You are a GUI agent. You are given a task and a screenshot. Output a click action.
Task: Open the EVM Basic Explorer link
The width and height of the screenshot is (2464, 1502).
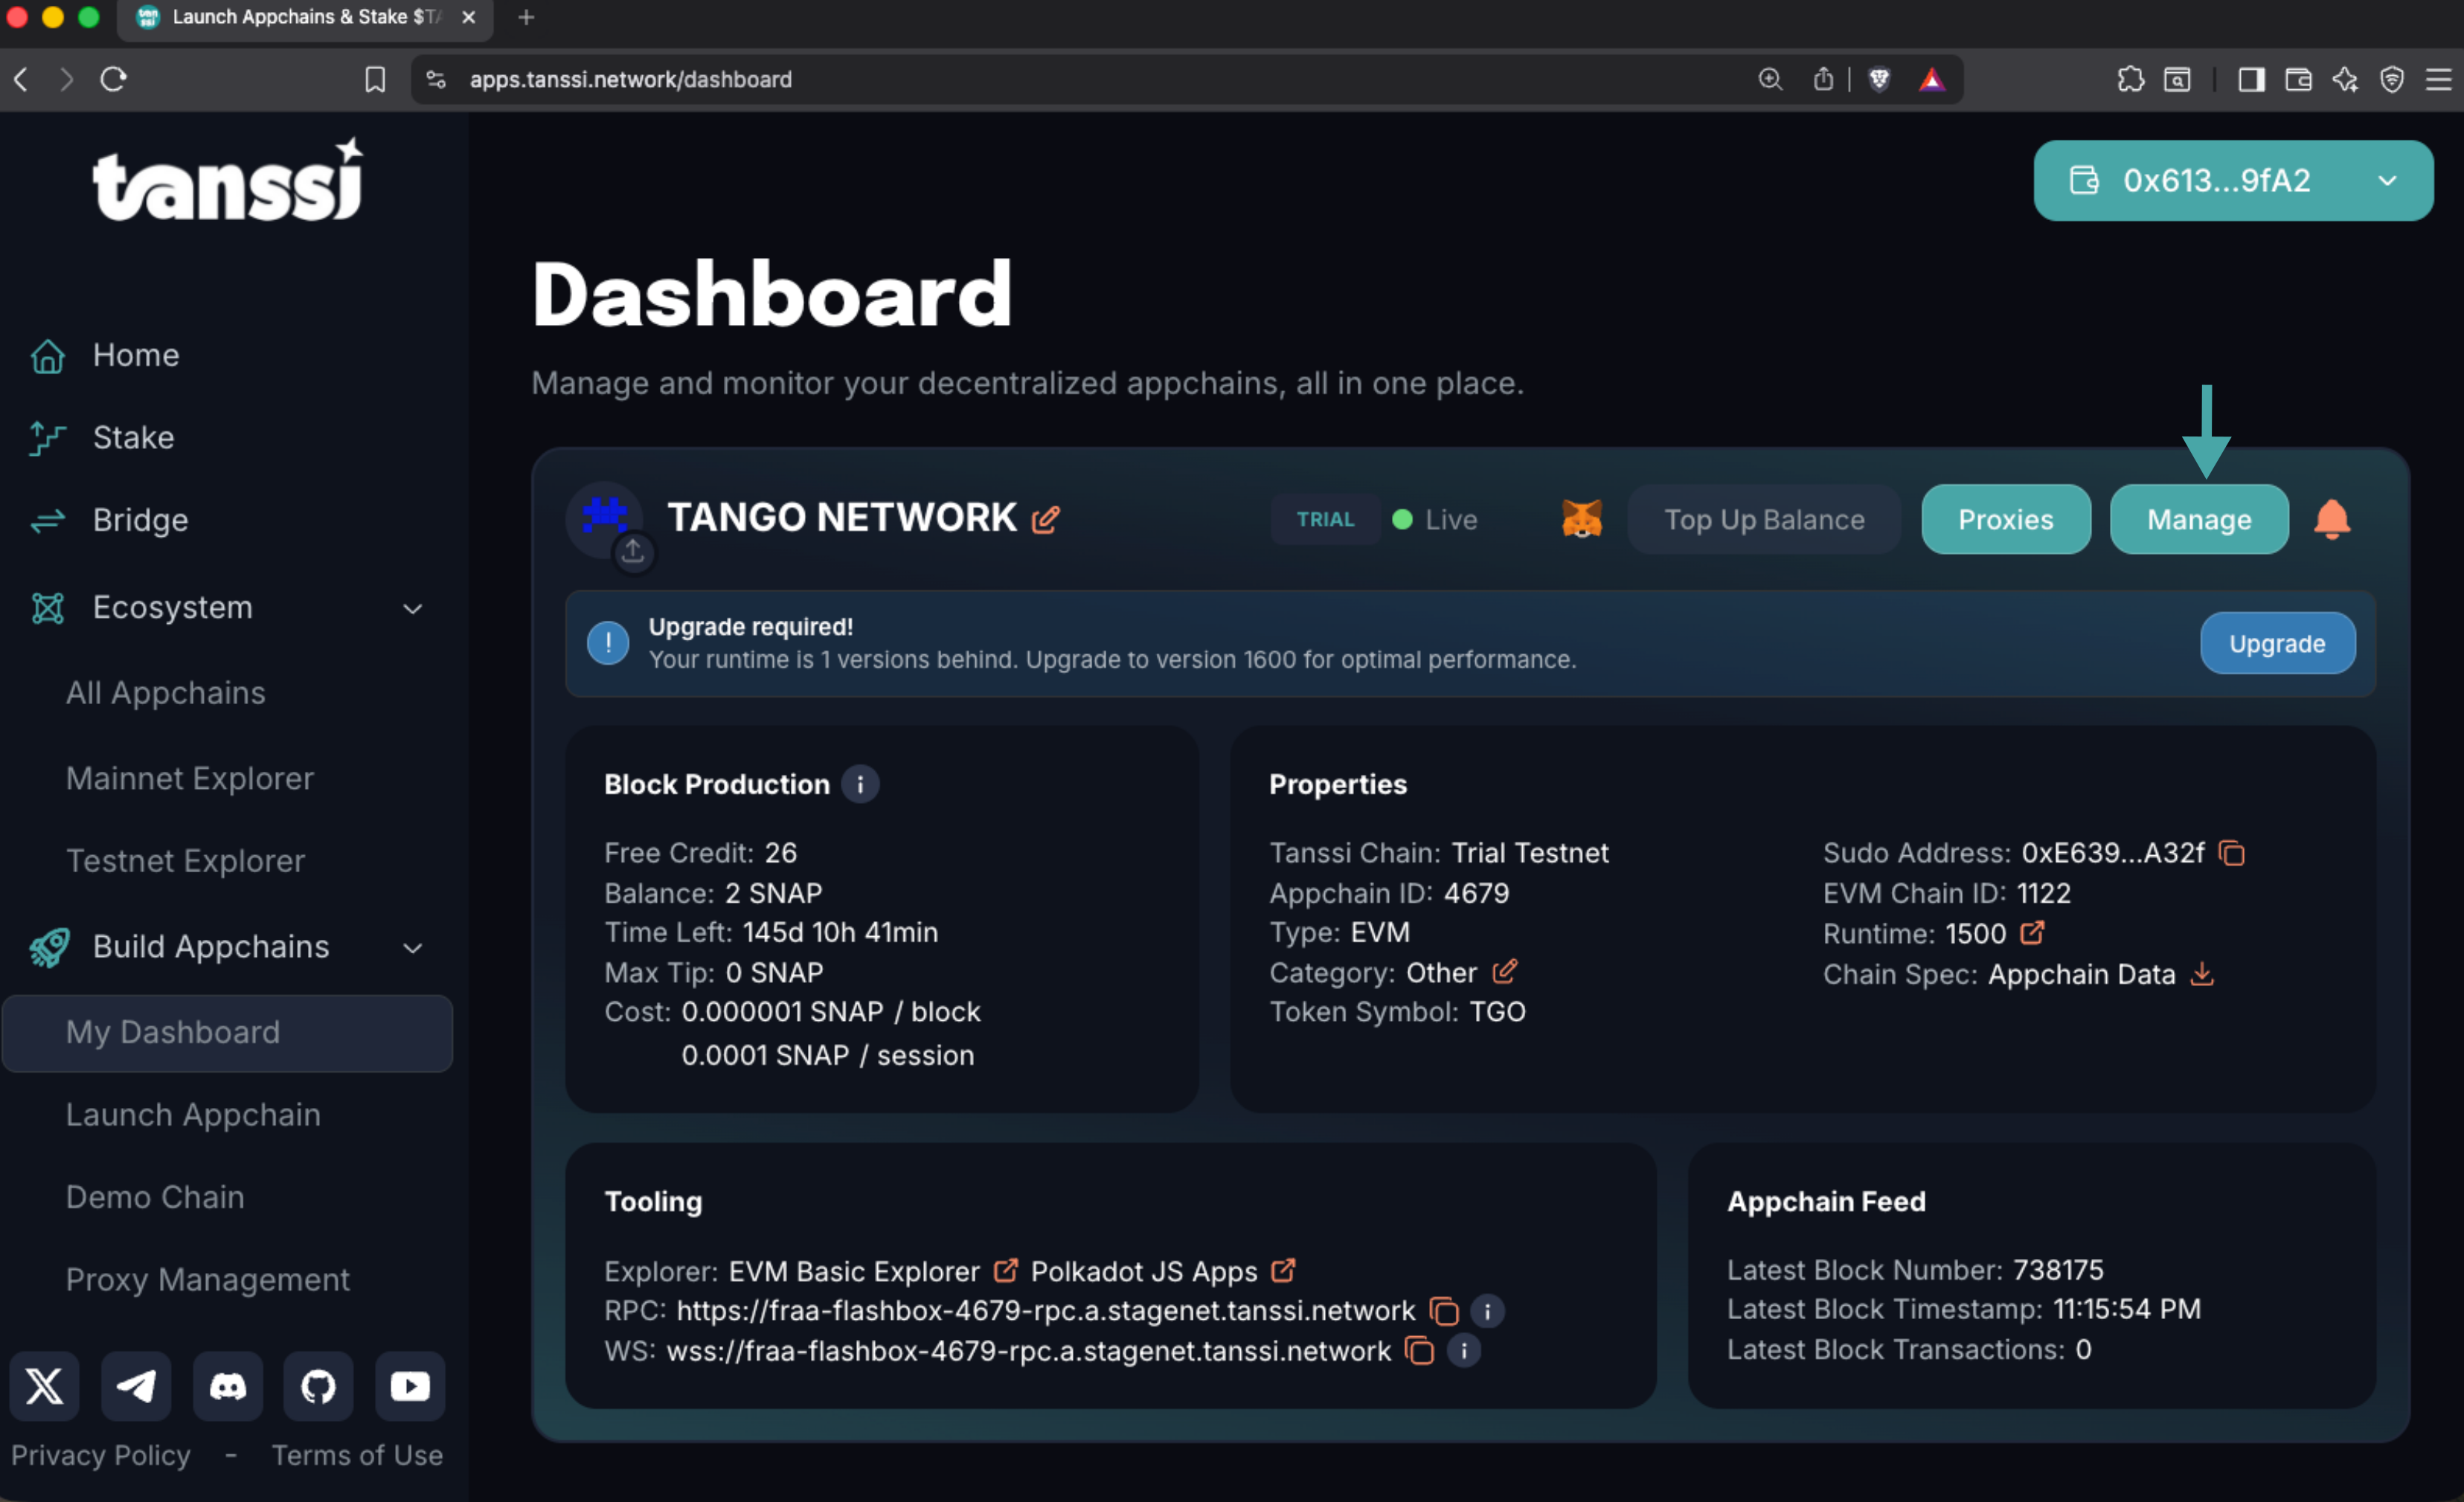(x=854, y=1270)
